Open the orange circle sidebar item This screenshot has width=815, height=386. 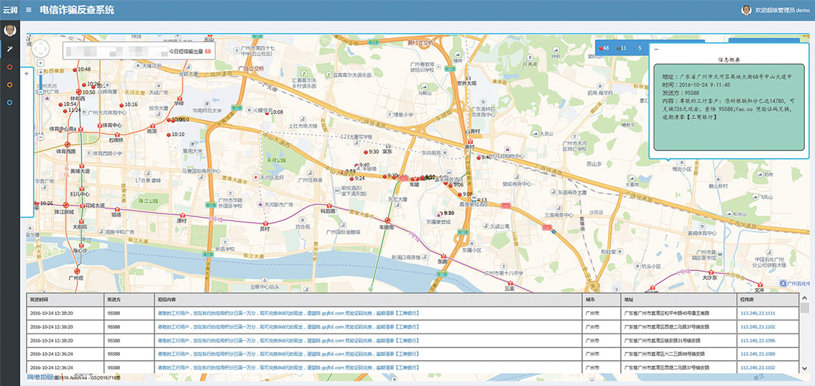click(x=10, y=85)
